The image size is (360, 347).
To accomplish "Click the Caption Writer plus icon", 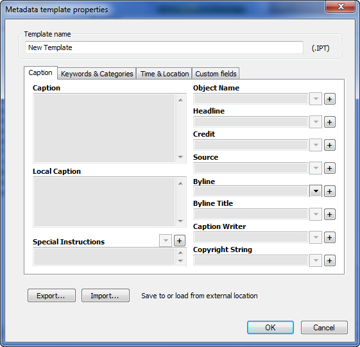I will (x=330, y=237).
